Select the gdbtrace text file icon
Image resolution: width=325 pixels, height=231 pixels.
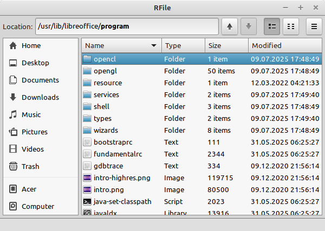click(87, 166)
